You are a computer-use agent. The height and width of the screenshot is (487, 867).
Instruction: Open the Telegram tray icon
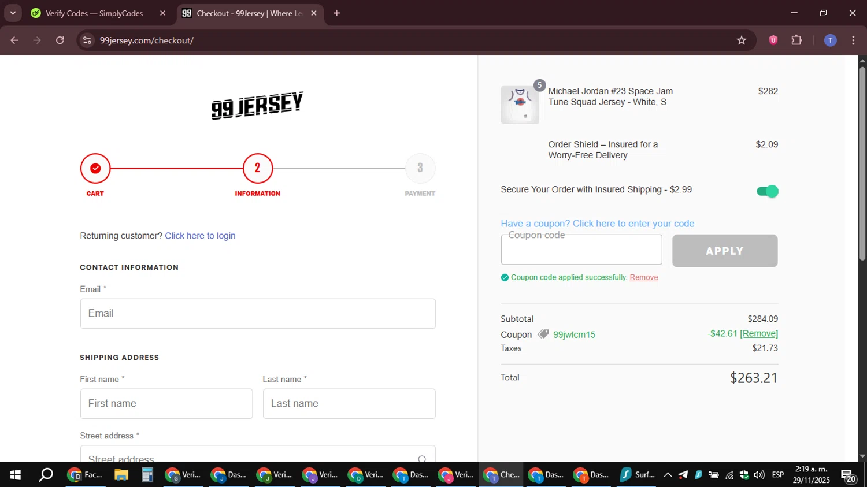pos(683,475)
